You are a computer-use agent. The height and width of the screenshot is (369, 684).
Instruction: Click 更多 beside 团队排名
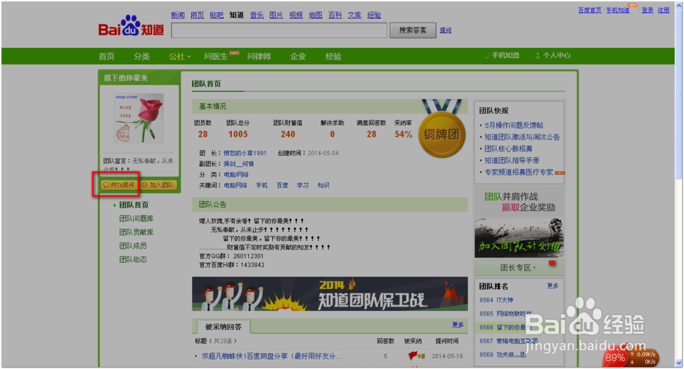coord(552,286)
